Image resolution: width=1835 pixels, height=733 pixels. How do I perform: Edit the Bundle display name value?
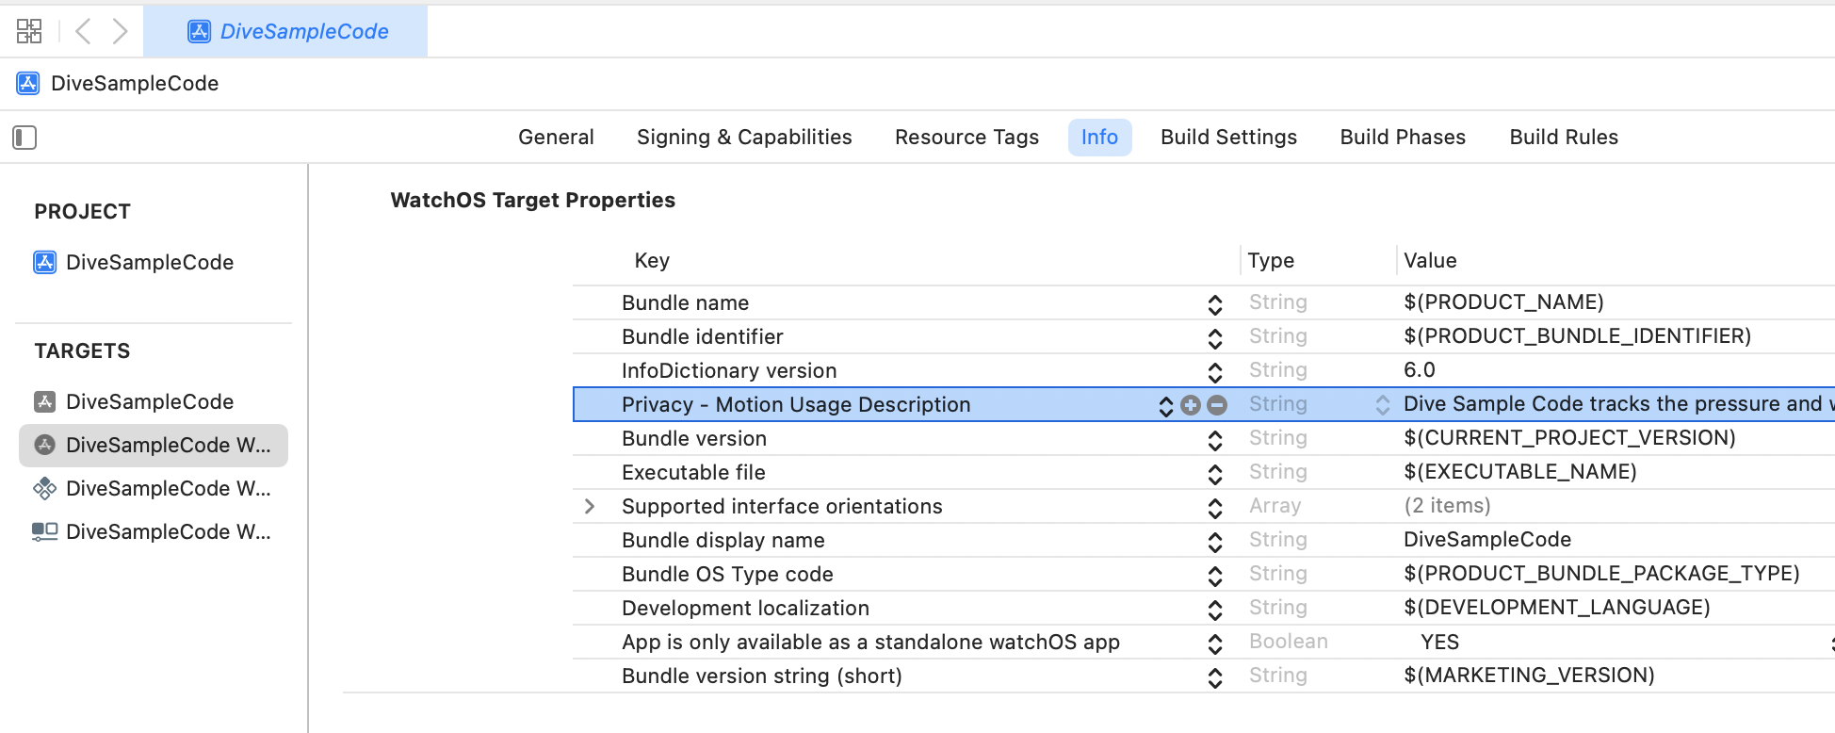click(1486, 540)
